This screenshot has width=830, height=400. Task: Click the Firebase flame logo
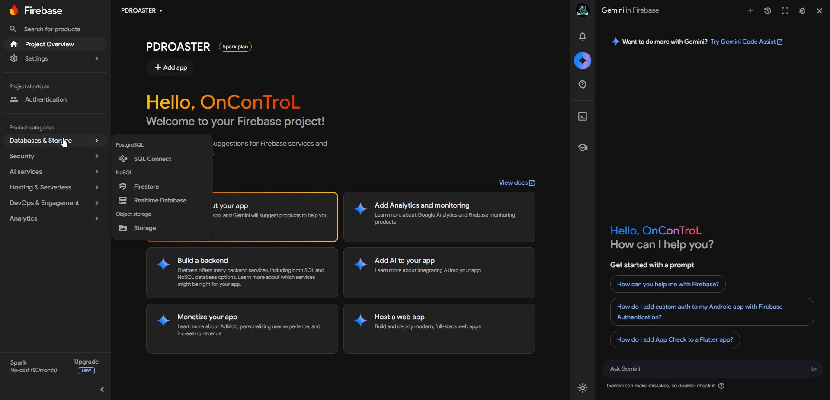[x=14, y=10]
